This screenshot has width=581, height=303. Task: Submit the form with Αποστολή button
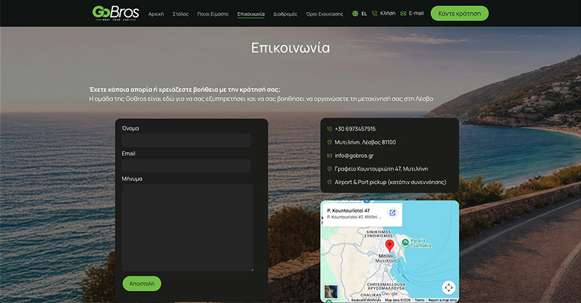pyautogui.click(x=142, y=284)
